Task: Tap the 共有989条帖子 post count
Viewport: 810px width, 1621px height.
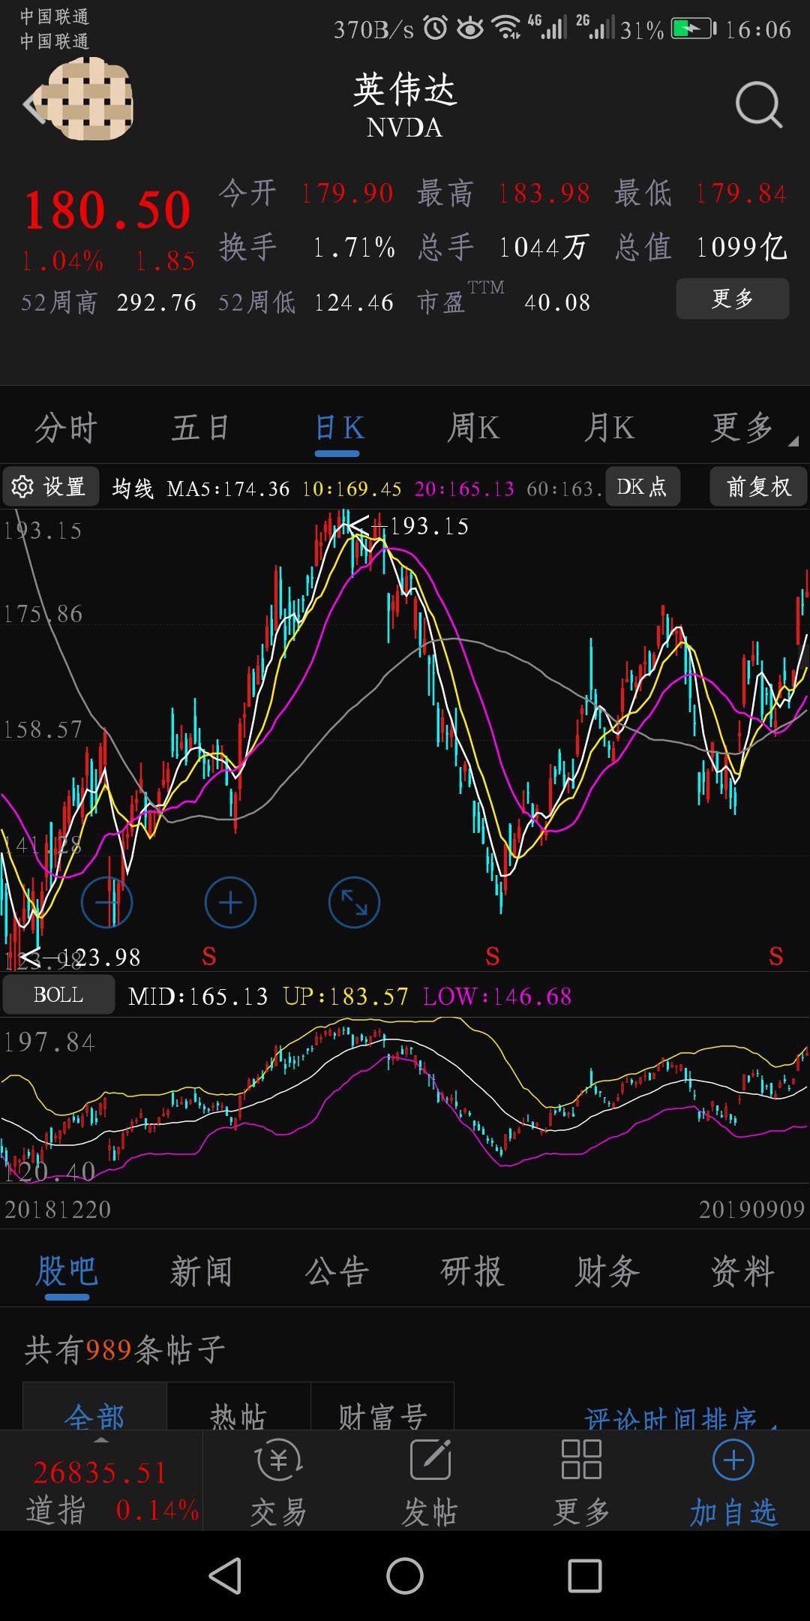Action: click(x=124, y=1349)
